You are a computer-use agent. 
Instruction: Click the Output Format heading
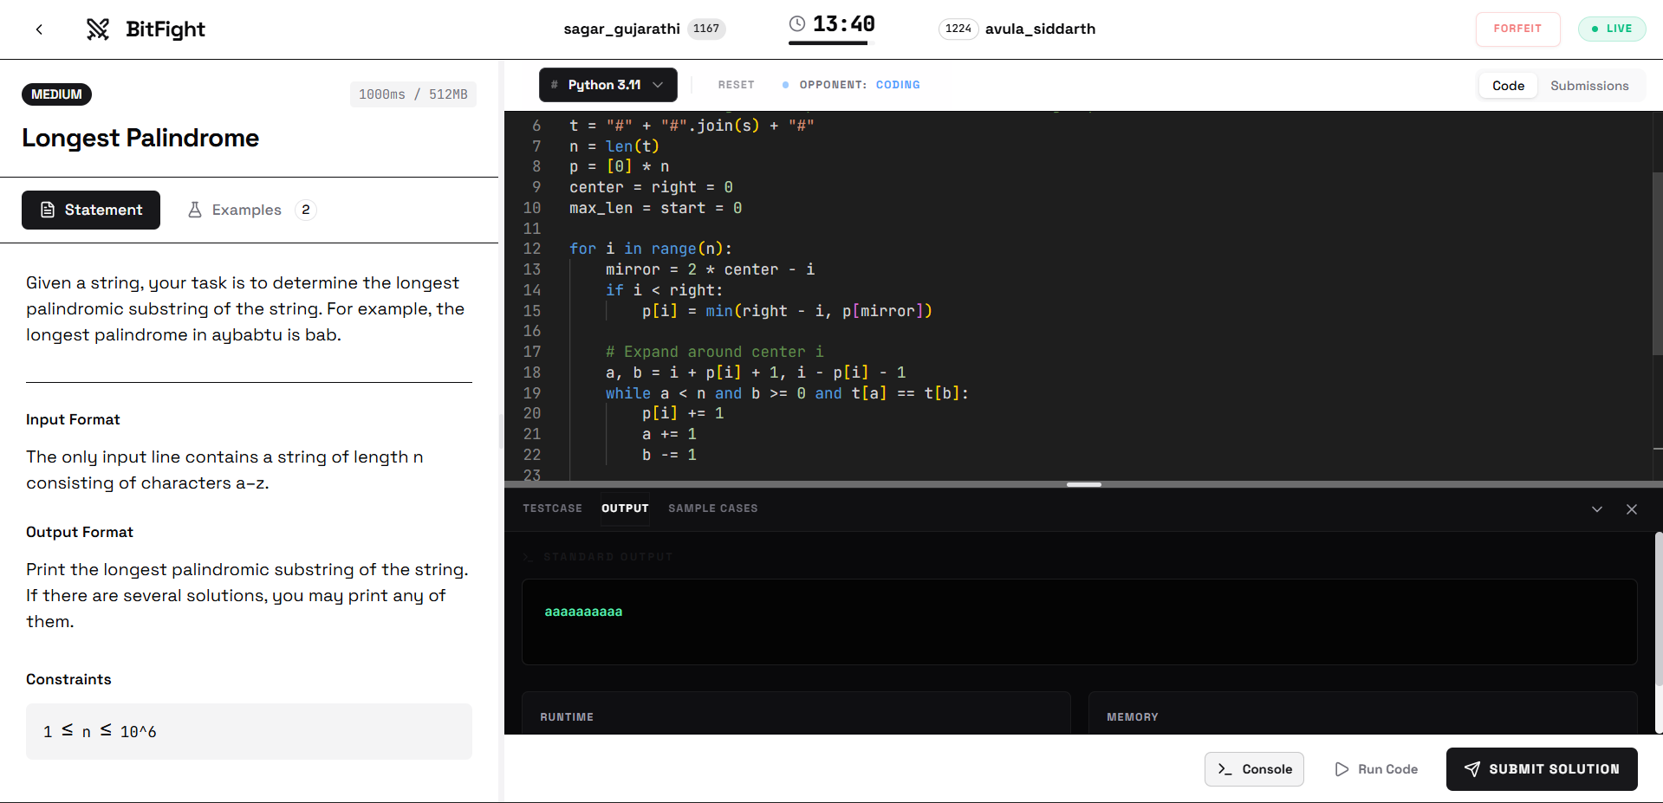(x=80, y=532)
